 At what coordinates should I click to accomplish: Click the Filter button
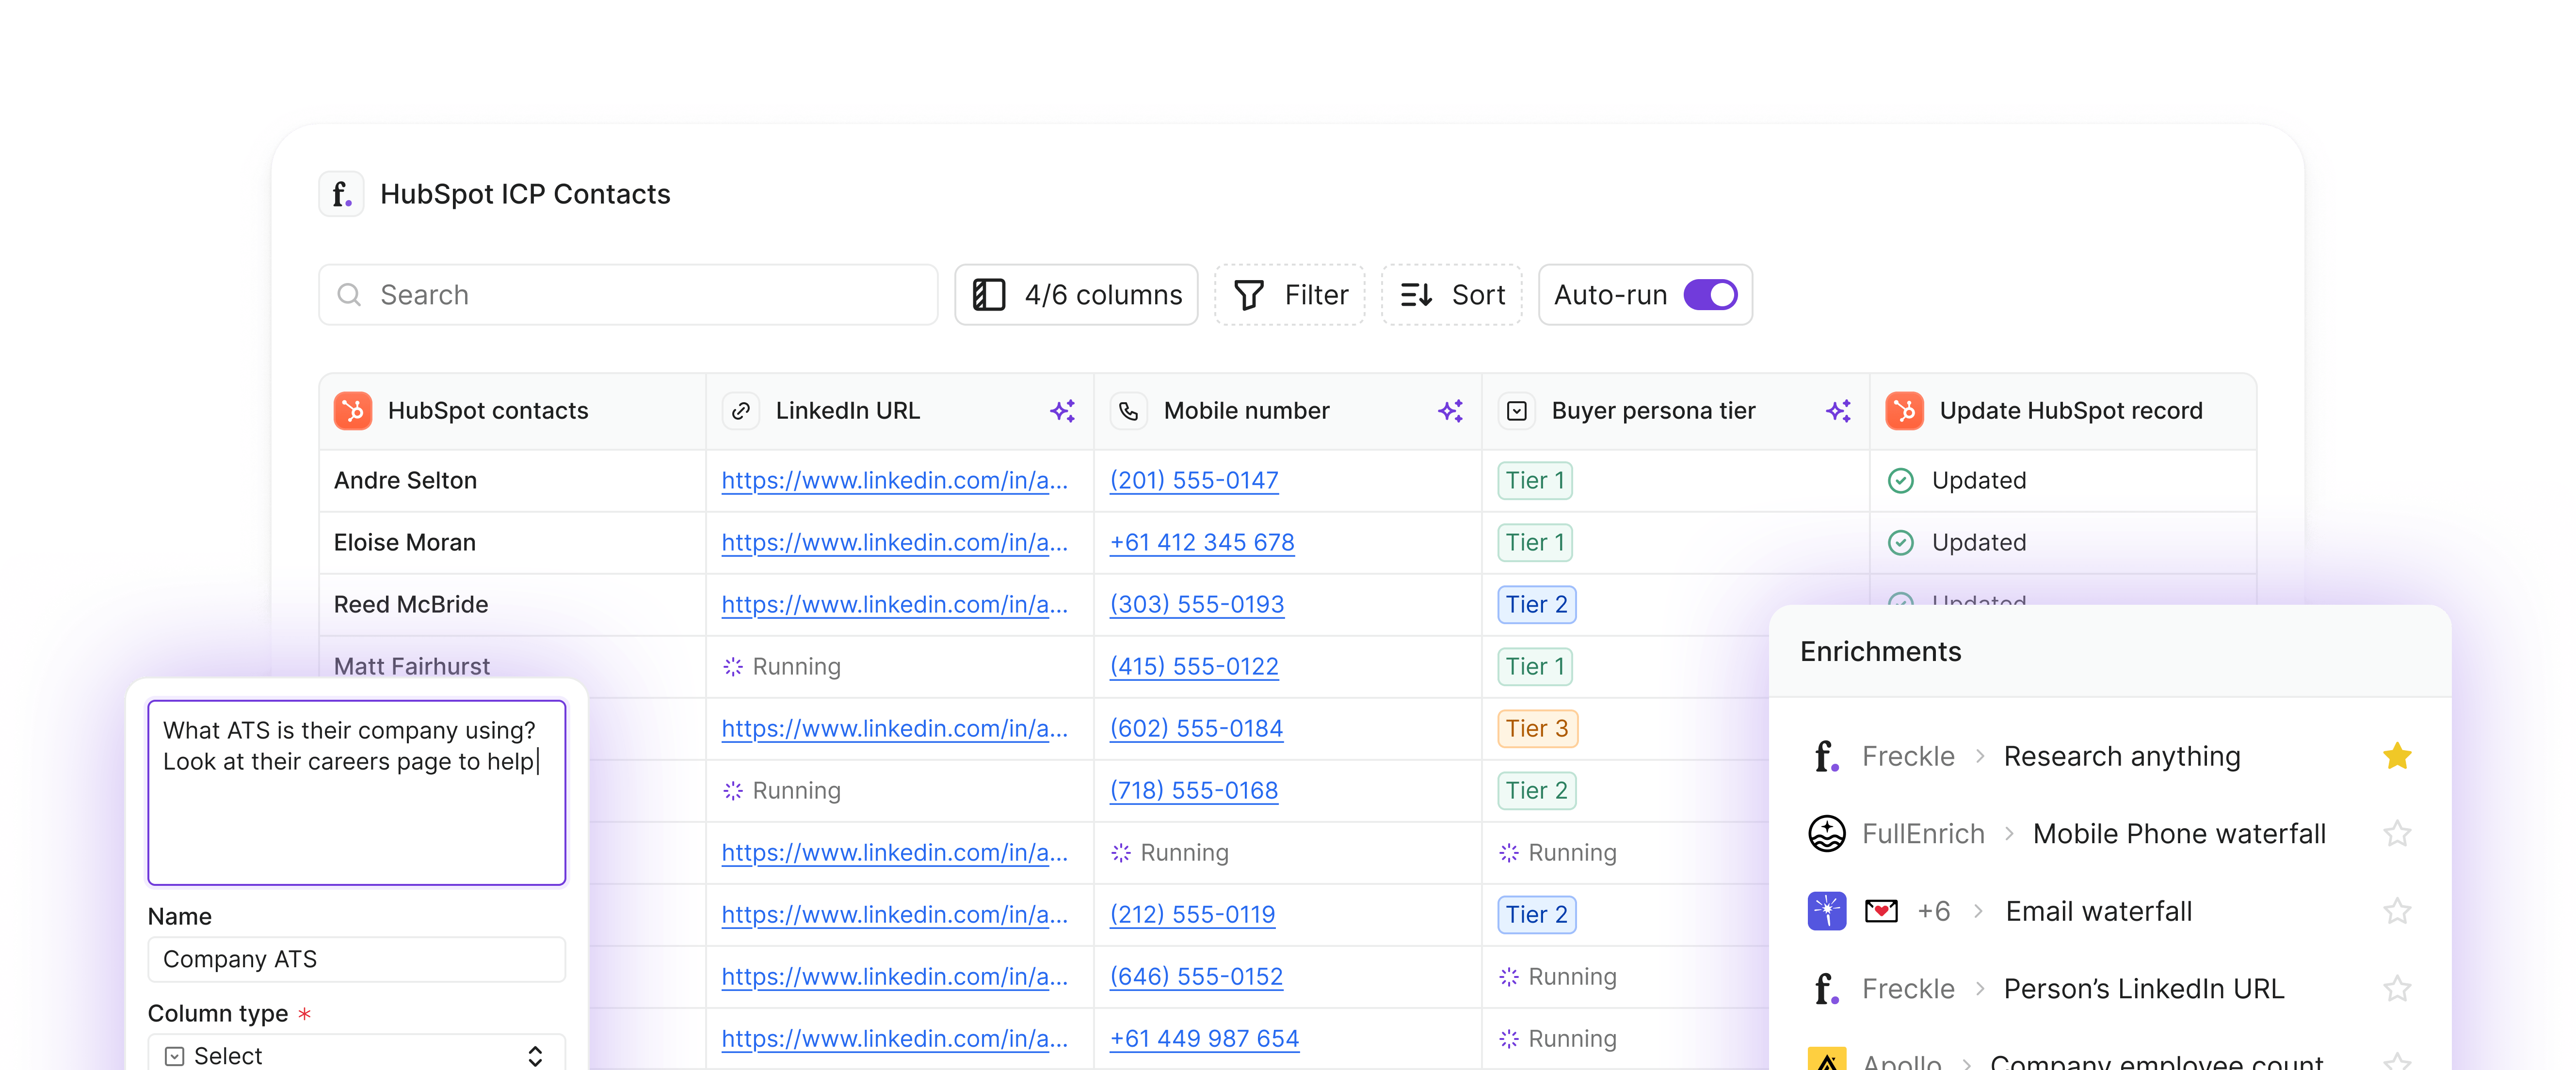[1289, 295]
